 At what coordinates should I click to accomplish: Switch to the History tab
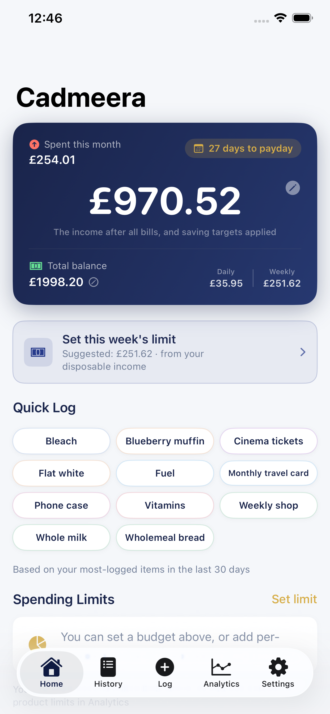108,672
